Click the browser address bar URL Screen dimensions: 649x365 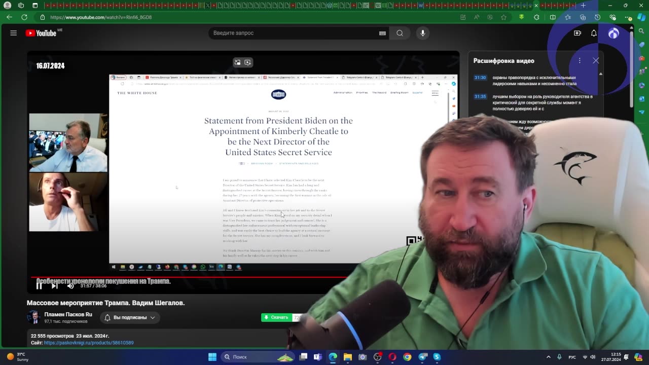[x=101, y=17]
